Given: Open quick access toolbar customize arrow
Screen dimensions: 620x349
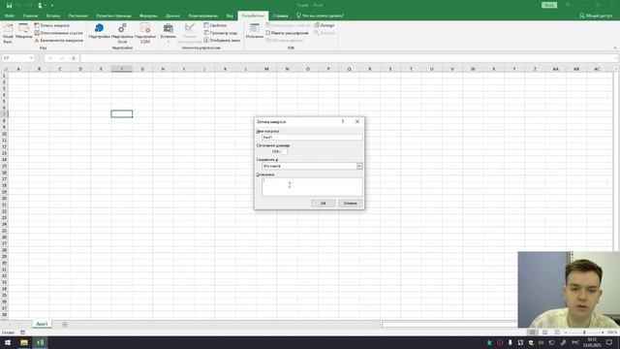Looking at the screenshot, I should click(x=51, y=5).
